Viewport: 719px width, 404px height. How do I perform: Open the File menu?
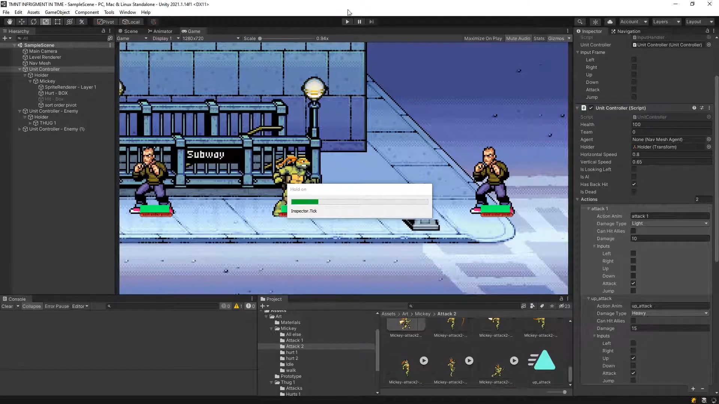[6, 12]
